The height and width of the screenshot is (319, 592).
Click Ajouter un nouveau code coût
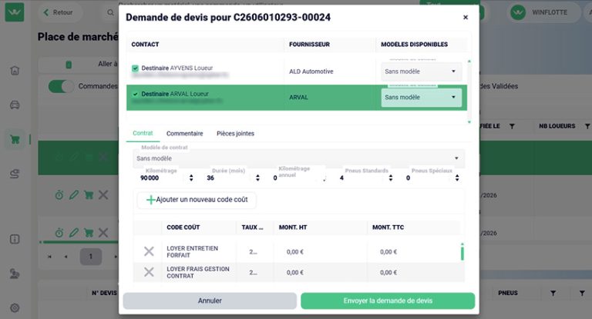point(197,200)
